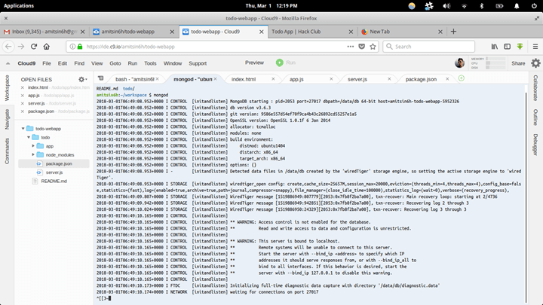Open the Find menu

pyautogui.click(x=79, y=63)
